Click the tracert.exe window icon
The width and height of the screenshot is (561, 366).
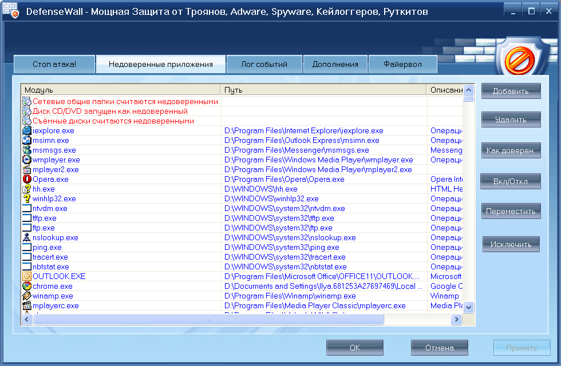27,257
